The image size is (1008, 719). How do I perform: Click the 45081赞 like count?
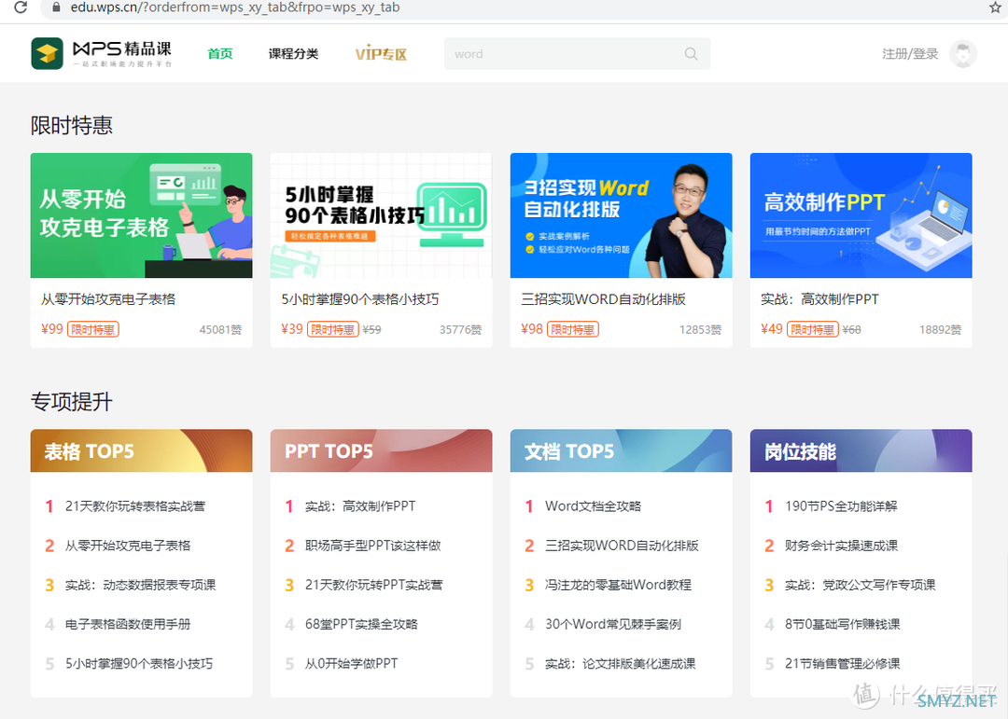(220, 330)
